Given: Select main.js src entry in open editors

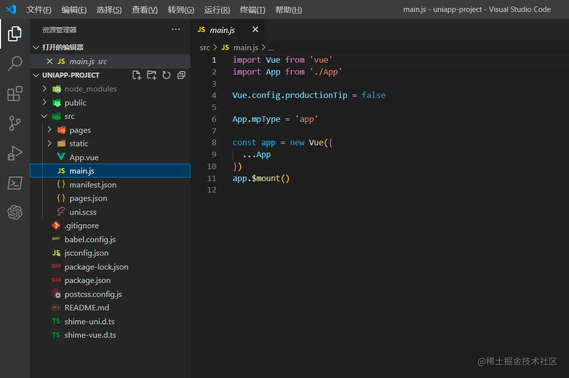Looking at the screenshot, I should [x=110, y=61].
